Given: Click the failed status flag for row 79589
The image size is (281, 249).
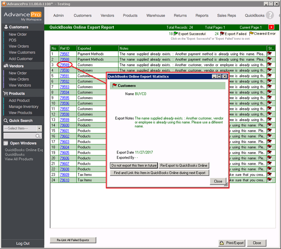Looking at the screenshot, I should coord(269,65).
